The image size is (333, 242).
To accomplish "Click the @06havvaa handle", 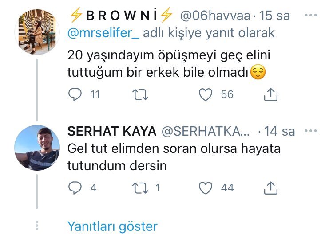I will (214, 16).
